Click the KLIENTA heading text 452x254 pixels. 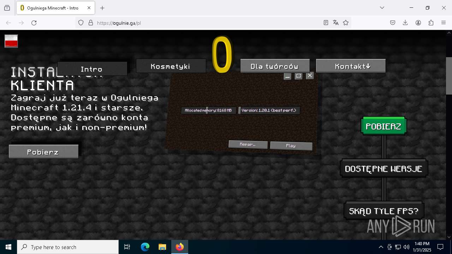(42, 85)
